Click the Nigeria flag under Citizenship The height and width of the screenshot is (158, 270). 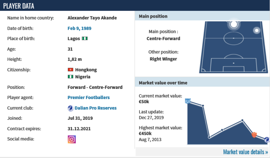pyautogui.click(x=70, y=77)
